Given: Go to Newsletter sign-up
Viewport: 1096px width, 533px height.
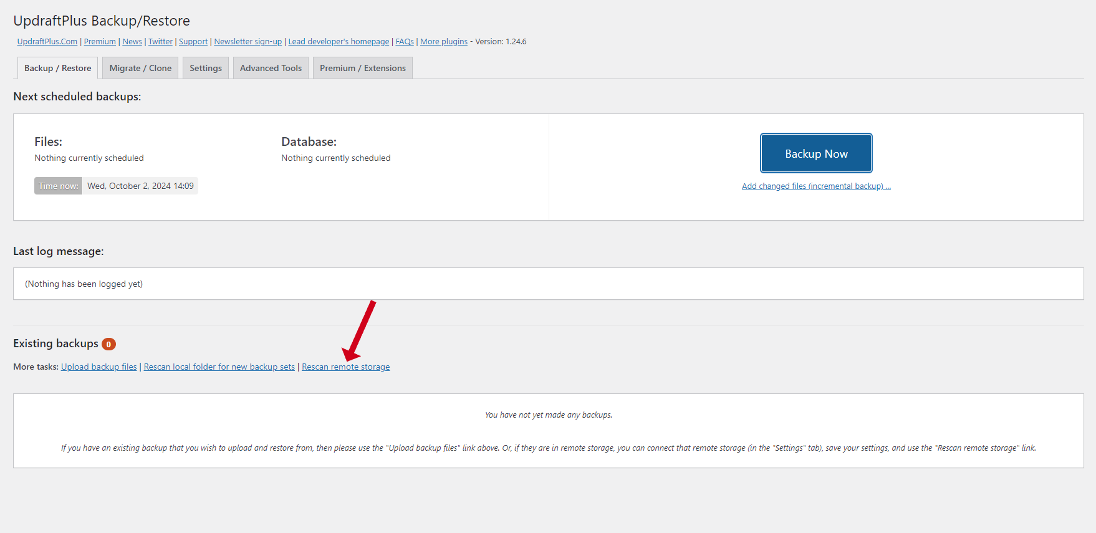Looking at the screenshot, I should 248,42.
